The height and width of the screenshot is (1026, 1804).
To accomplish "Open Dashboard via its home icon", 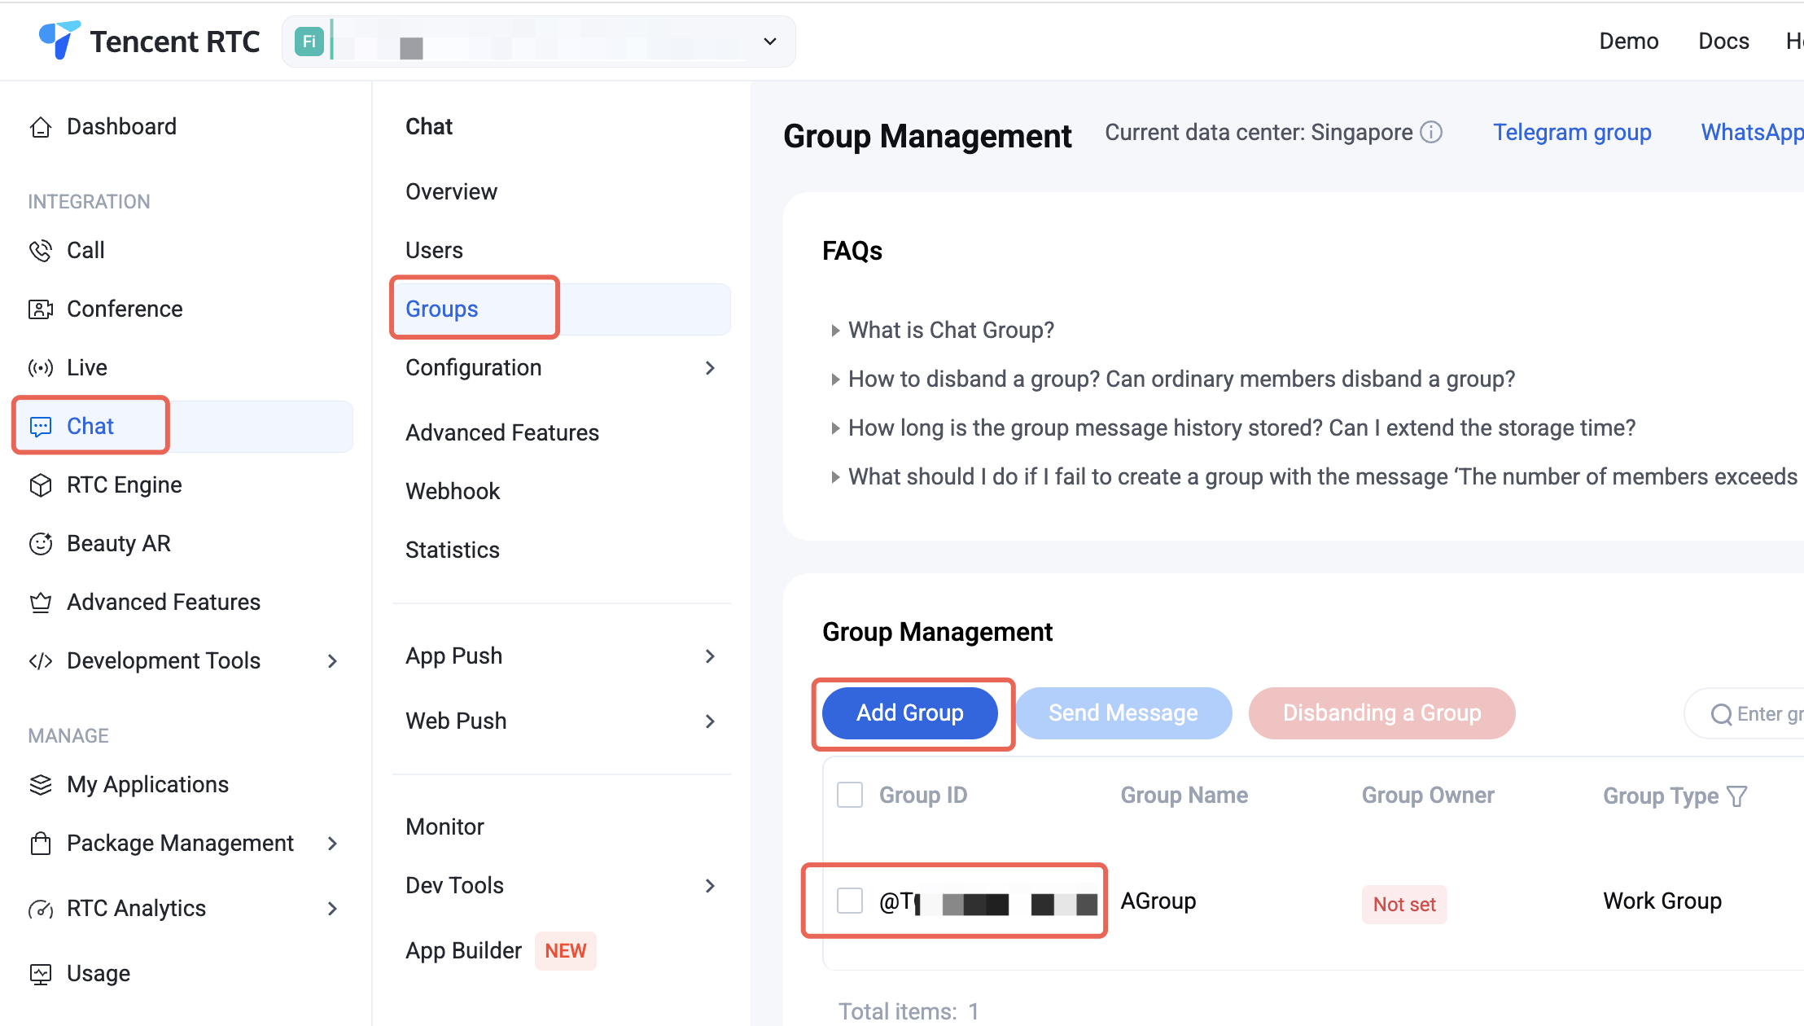I will click(x=41, y=127).
